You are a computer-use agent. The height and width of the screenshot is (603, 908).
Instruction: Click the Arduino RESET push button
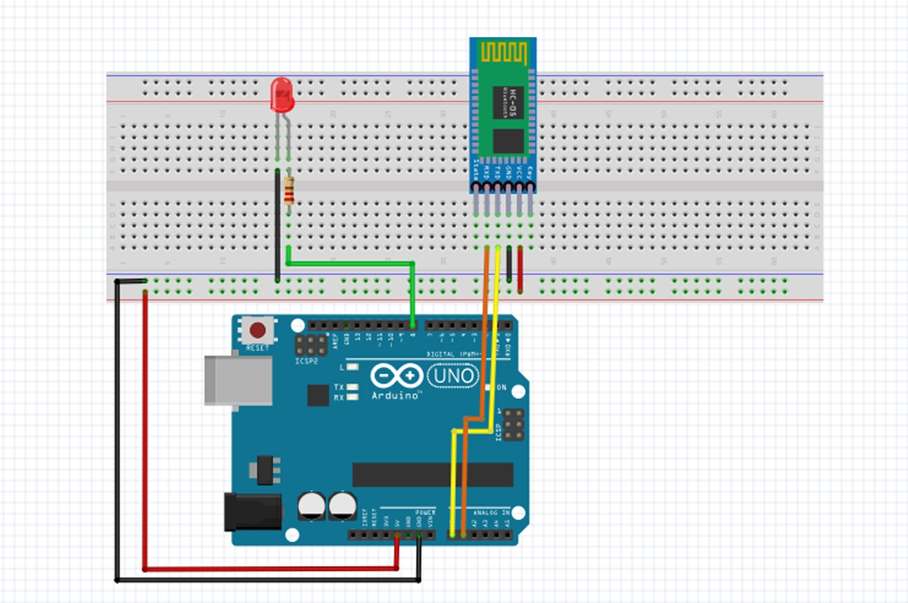tap(257, 331)
